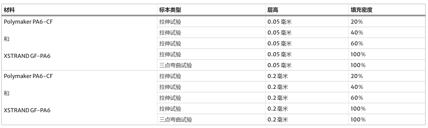Click the 填充密度 column header

362,10
